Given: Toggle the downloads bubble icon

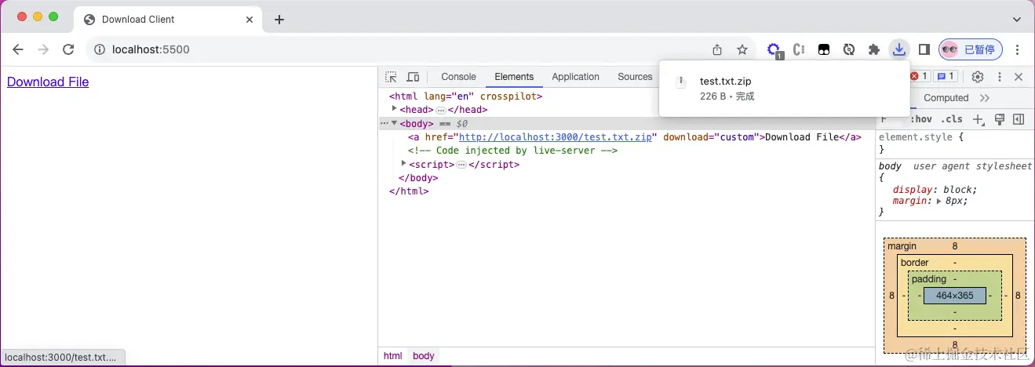Looking at the screenshot, I should click(x=898, y=49).
